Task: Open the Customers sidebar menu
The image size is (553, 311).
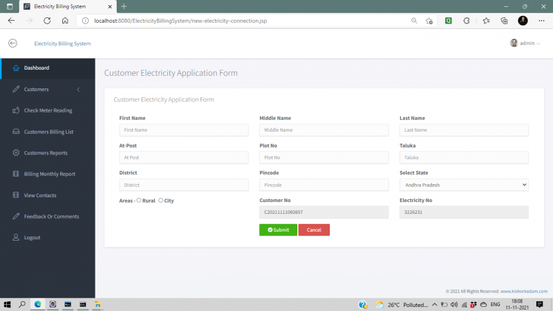Action: pyautogui.click(x=48, y=90)
